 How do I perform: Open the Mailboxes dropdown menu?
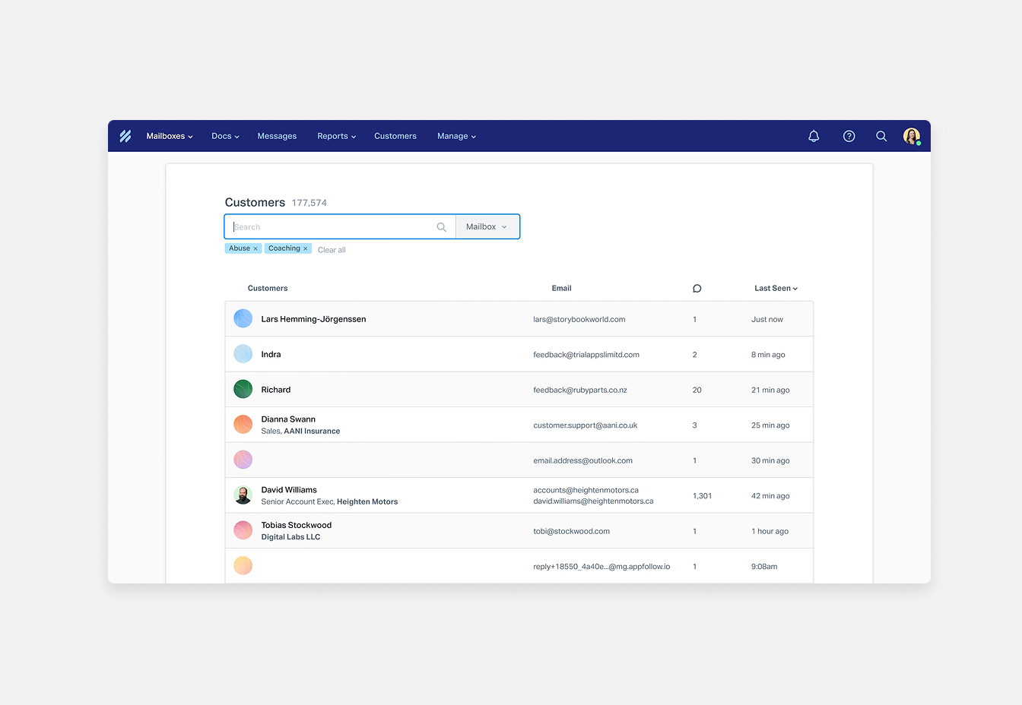click(169, 136)
